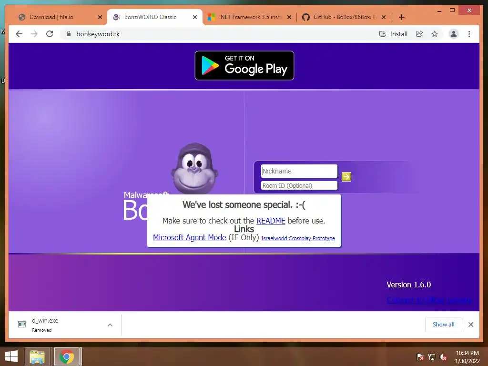Click the GitHub tab favicon
Image resolution: width=488 pixels, height=366 pixels.
coord(305,17)
